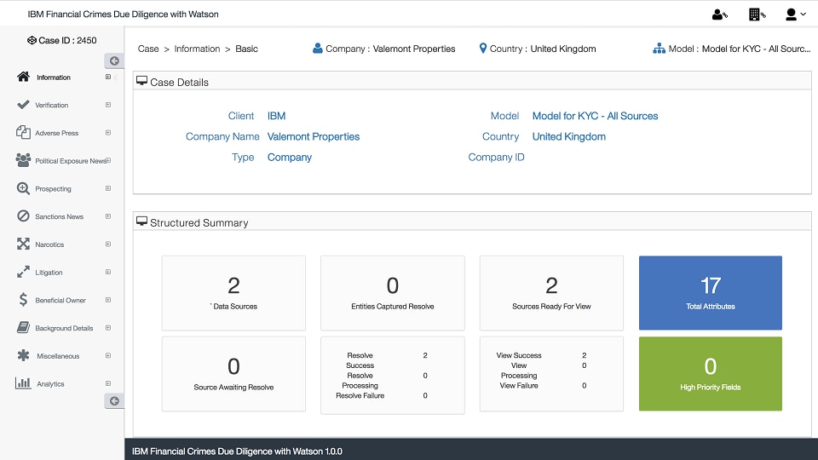
Task: Click the Source Awaiting Resolve card
Action: 233,373
